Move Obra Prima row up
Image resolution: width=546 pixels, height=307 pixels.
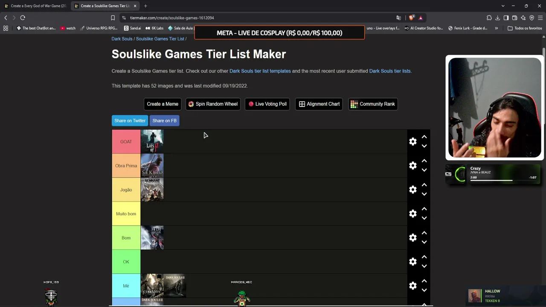point(424,161)
